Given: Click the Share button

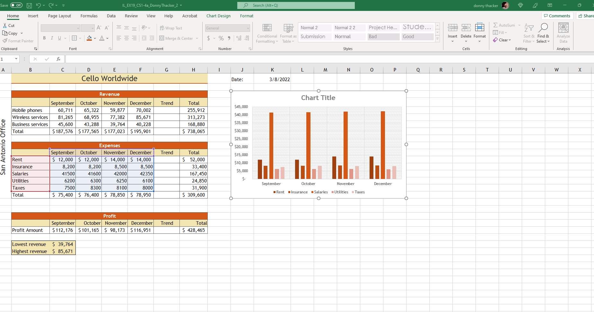Looking at the screenshot, I should [x=585, y=16].
